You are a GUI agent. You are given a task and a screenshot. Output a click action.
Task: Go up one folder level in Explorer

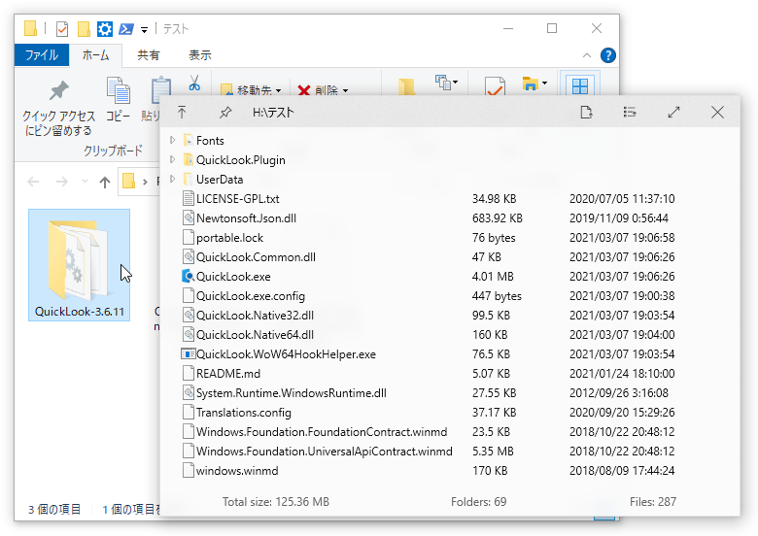pos(105,182)
